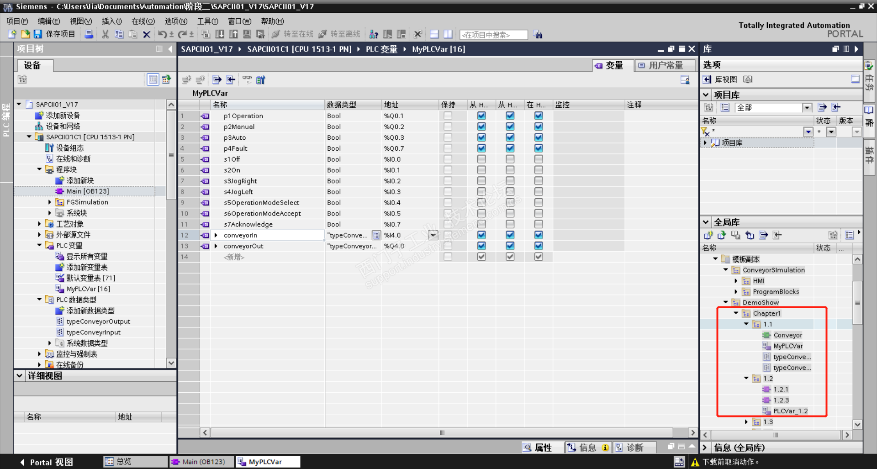
Task: Open the 工具(T) menu
Action: (x=208, y=21)
